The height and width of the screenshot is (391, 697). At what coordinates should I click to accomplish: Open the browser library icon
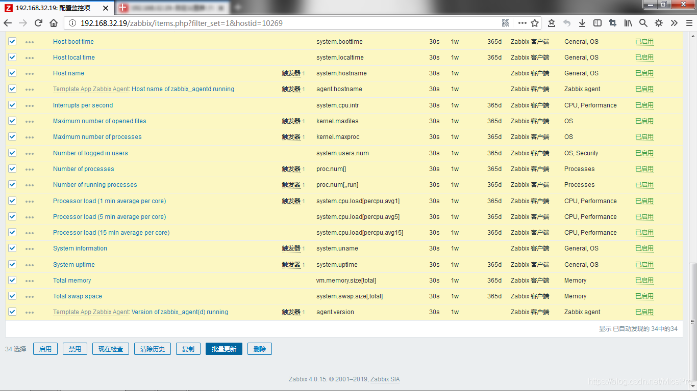(628, 23)
